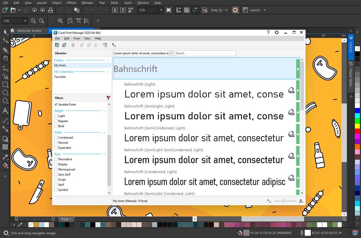Screen dimensions: 361x238
Task: Toggle the rulers visibility icon
Action: (x=179, y=10)
